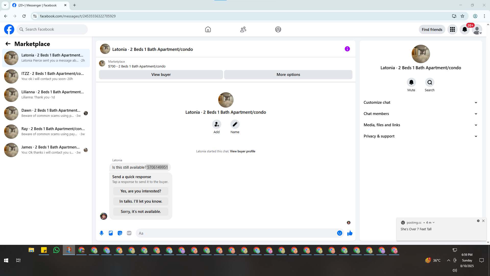Open the GIF picker icon
Screen dimensions: 490x276
click(129, 233)
